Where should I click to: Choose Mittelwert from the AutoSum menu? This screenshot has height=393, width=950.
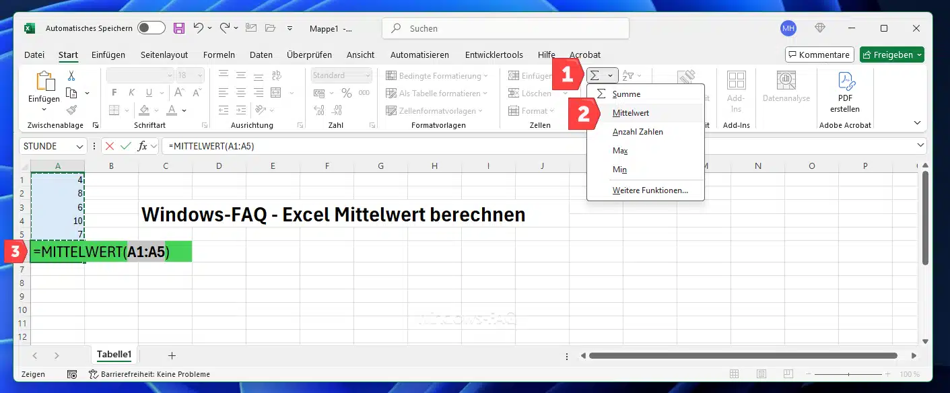click(x=631, y=113)
